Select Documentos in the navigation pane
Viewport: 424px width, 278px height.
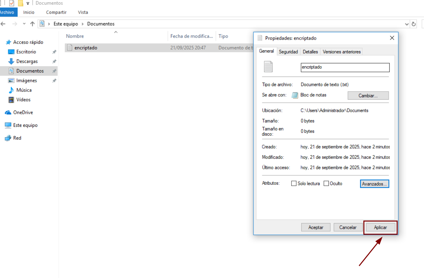(x=30, y=71)
